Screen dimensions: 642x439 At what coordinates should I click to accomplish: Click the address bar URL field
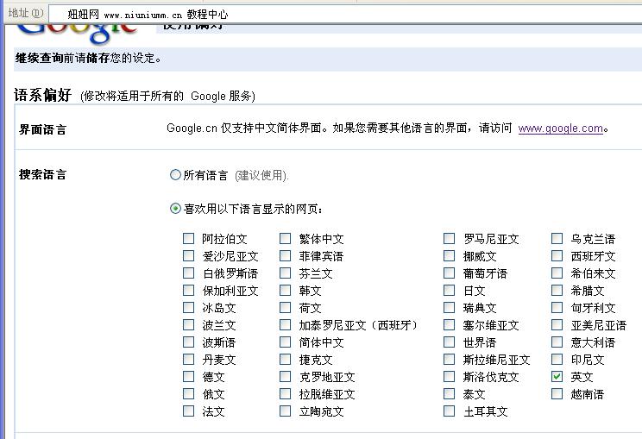(x=345, y=15)
